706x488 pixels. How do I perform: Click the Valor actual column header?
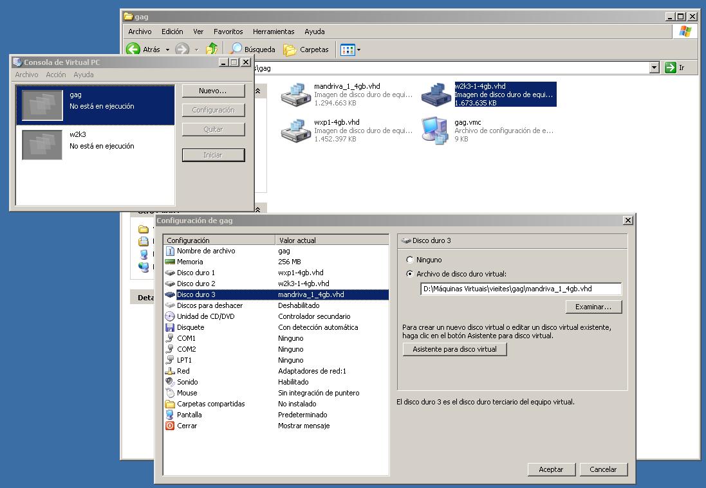click(x=332, y=240)
